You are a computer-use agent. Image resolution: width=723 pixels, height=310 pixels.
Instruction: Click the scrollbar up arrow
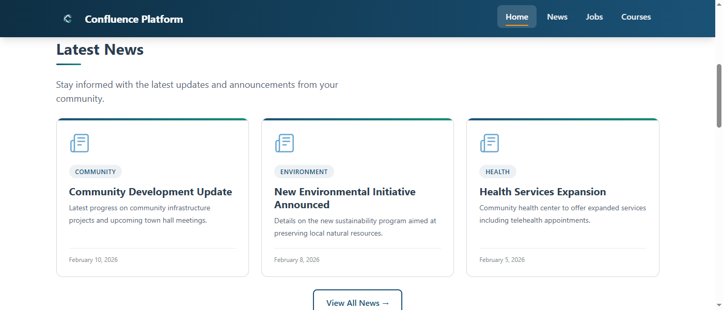point(719,4)
